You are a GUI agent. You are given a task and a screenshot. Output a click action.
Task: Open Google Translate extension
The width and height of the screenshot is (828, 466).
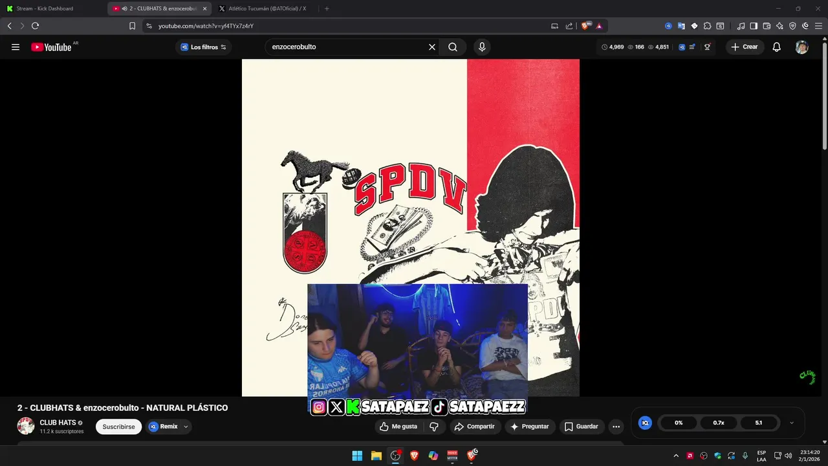point(681,26)
